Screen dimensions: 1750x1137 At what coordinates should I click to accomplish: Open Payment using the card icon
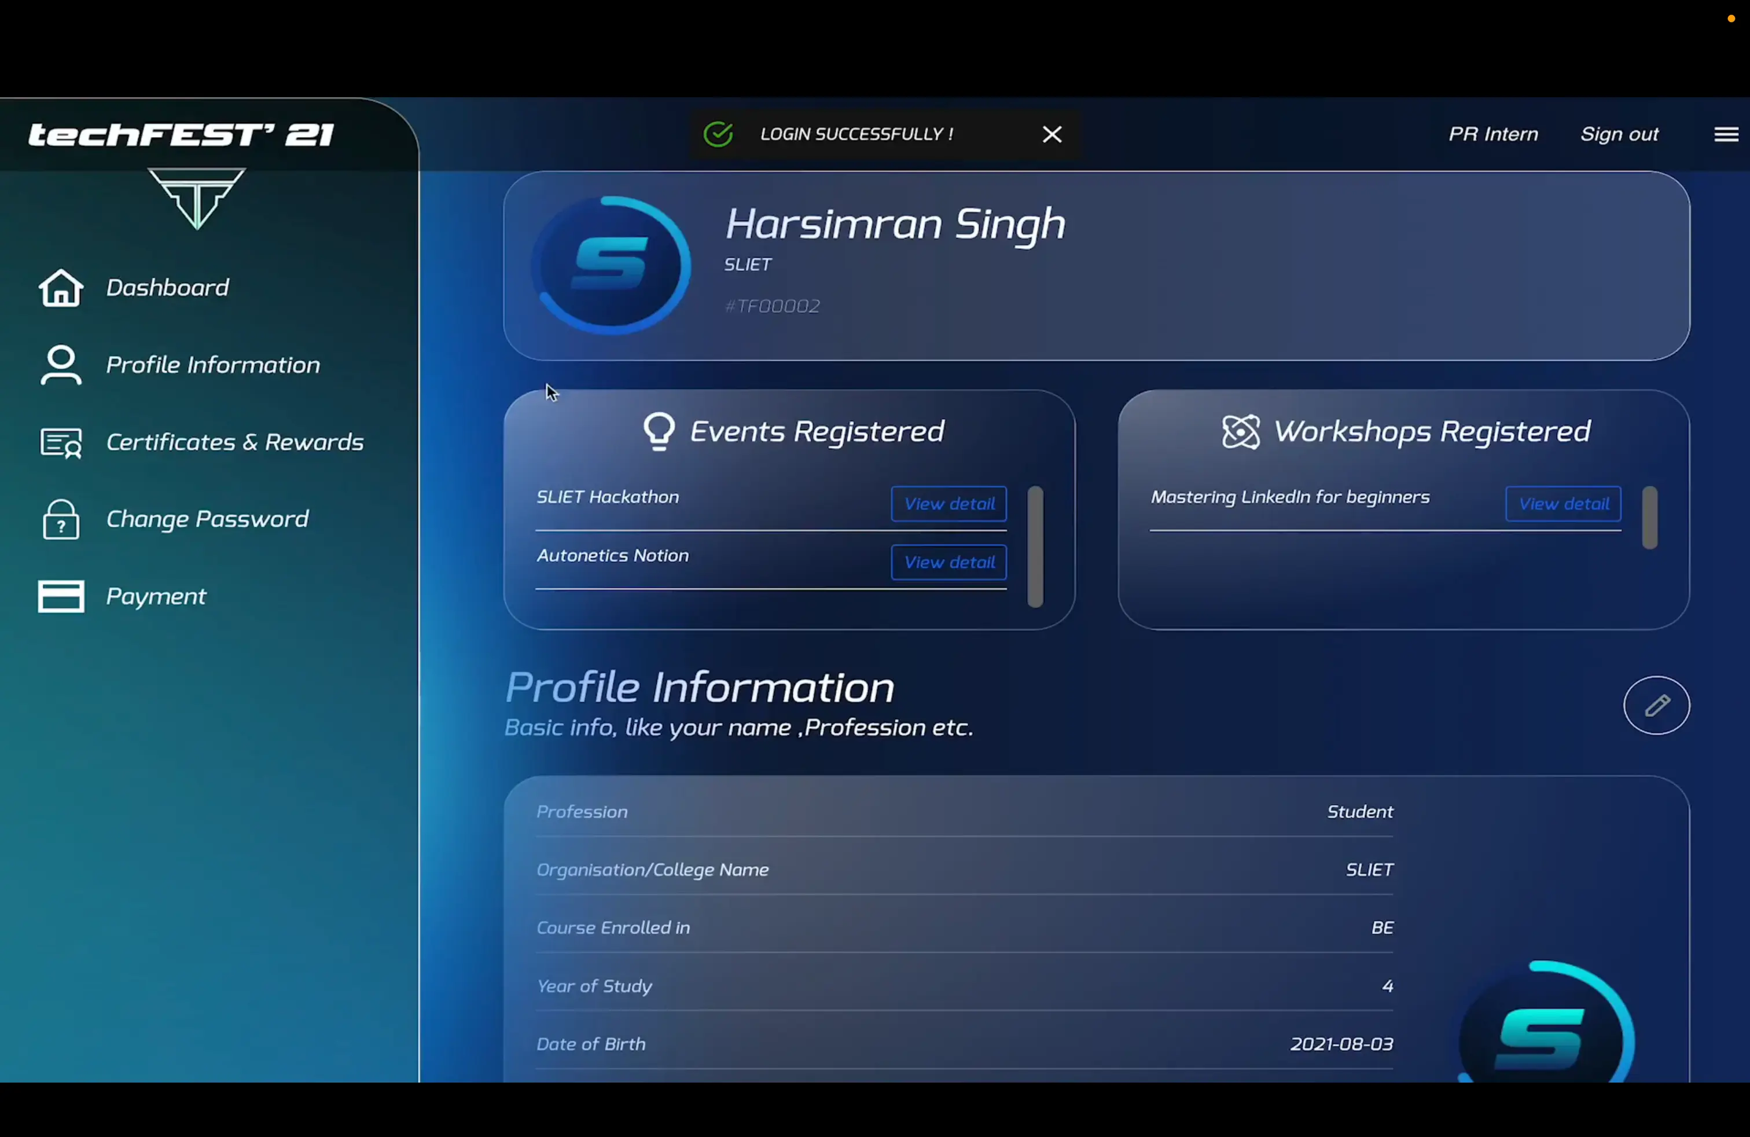point(61,596)
